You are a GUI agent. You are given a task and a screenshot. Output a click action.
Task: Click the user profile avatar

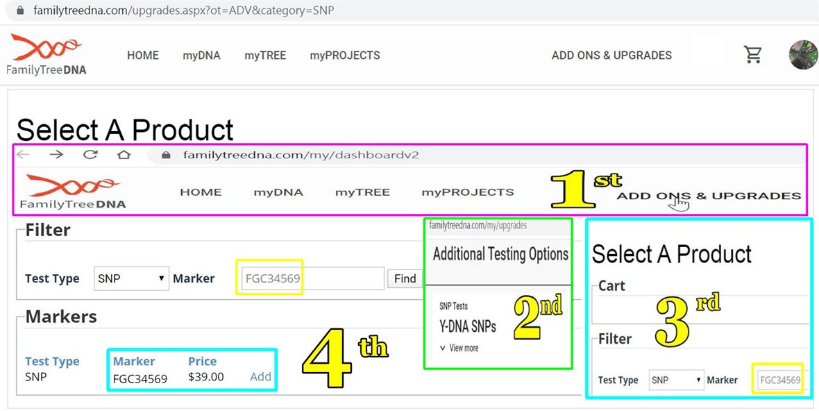803,55
